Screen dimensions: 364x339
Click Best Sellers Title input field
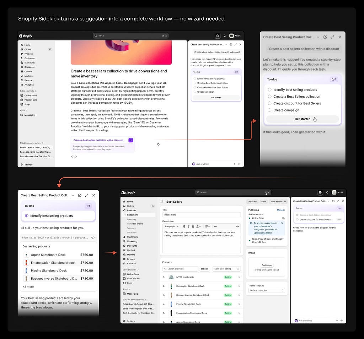point(202,215)
